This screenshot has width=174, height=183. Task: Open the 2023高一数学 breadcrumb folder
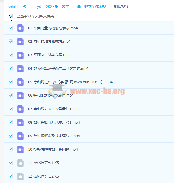(59, 7)
